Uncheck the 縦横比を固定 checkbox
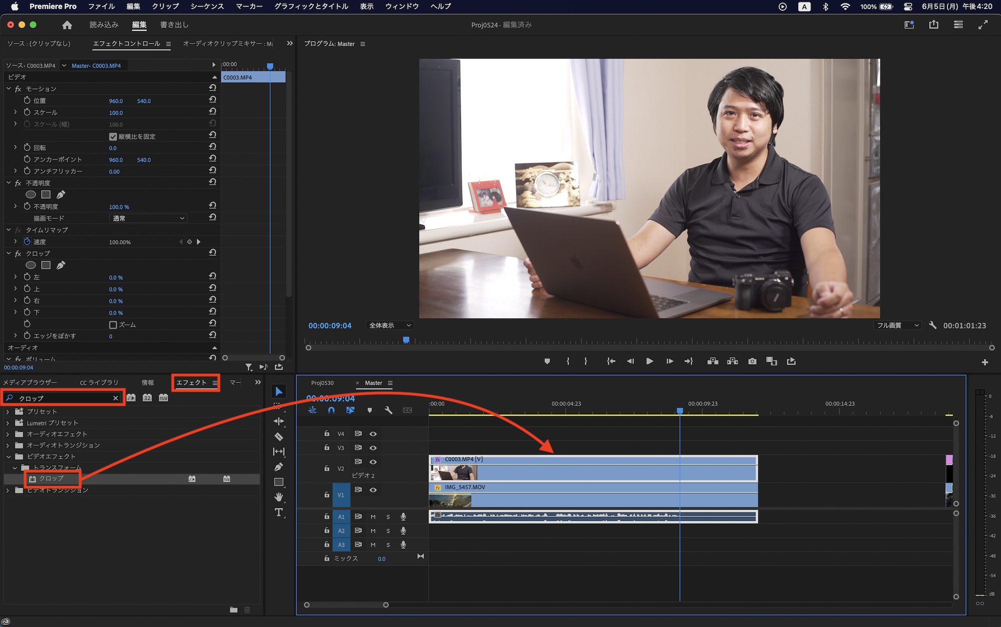The width and height of the screenshot is (1001, 627). point(113,136)
